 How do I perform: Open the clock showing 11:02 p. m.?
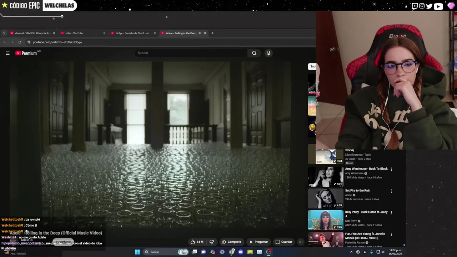(x=395, y=252)
